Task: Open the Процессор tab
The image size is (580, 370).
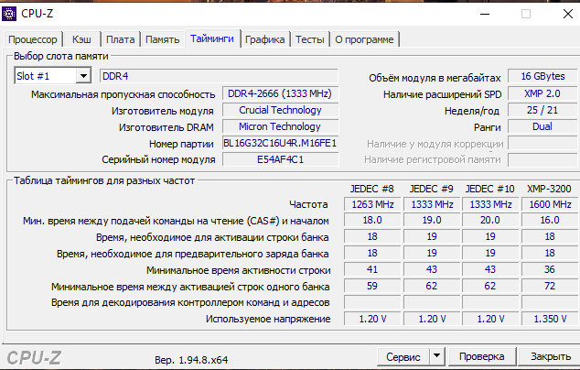Action: tap(33, 39)
